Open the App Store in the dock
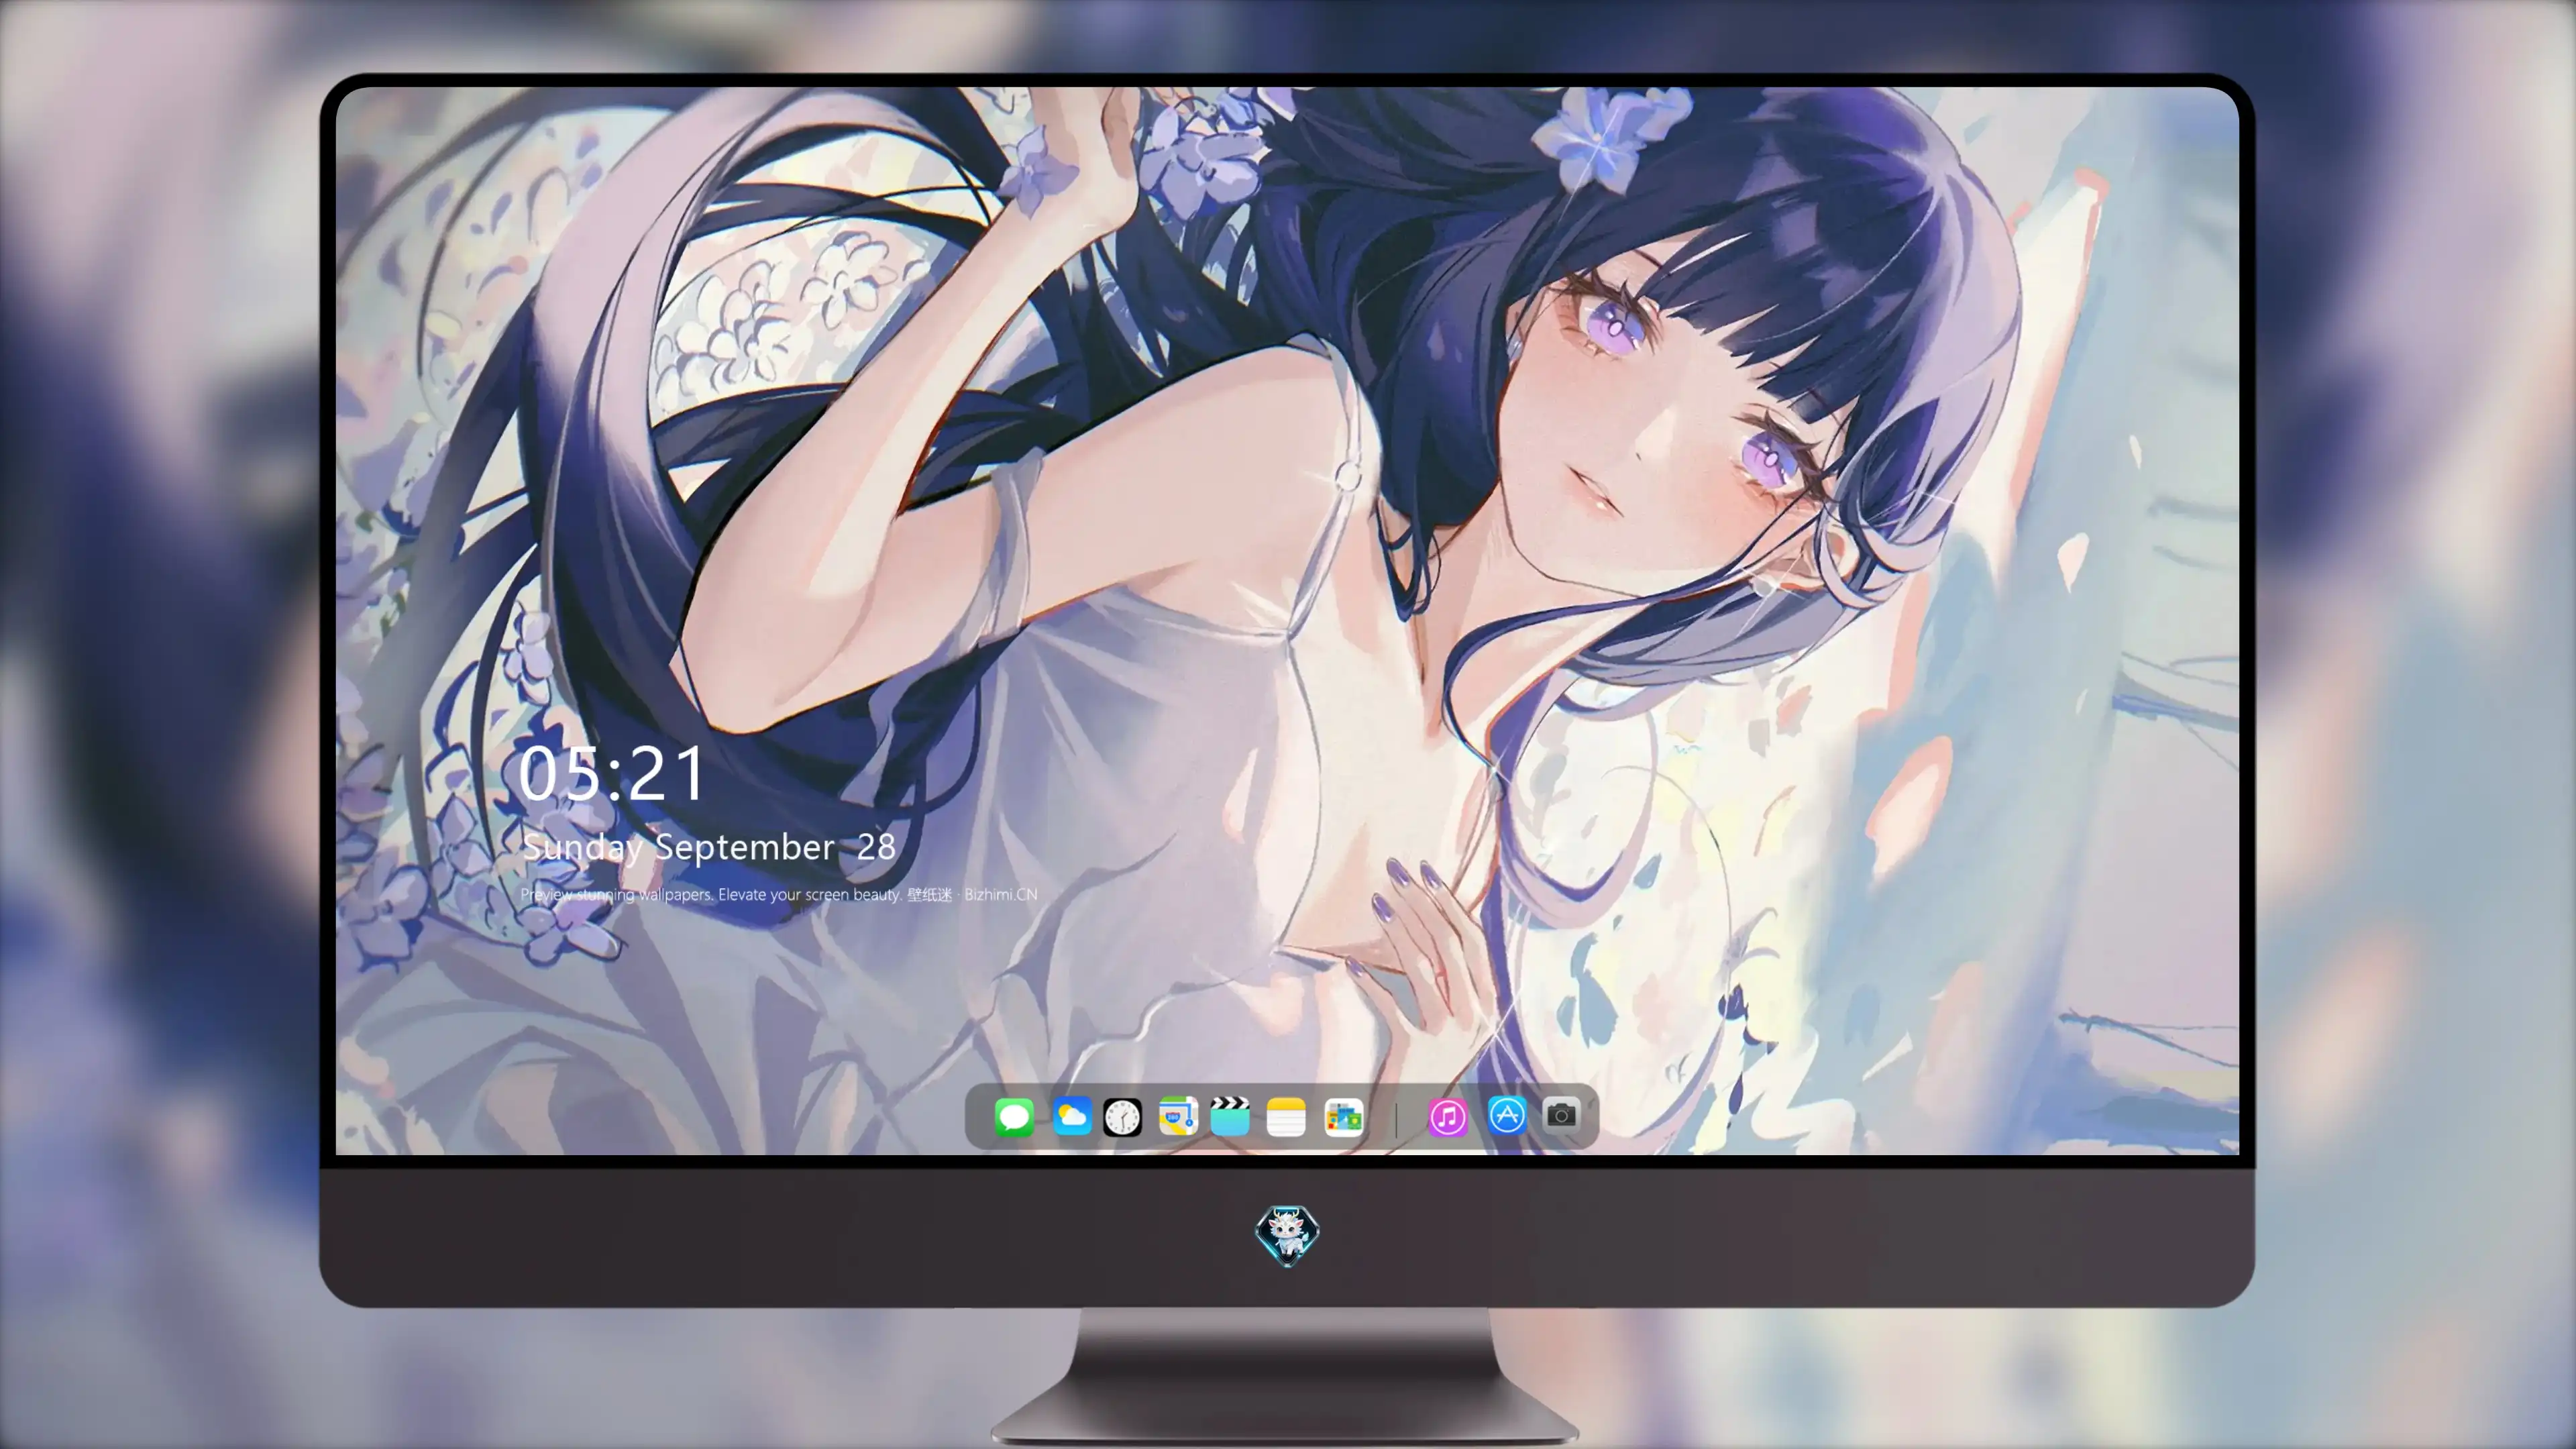 click(x=1507, y=1115)
